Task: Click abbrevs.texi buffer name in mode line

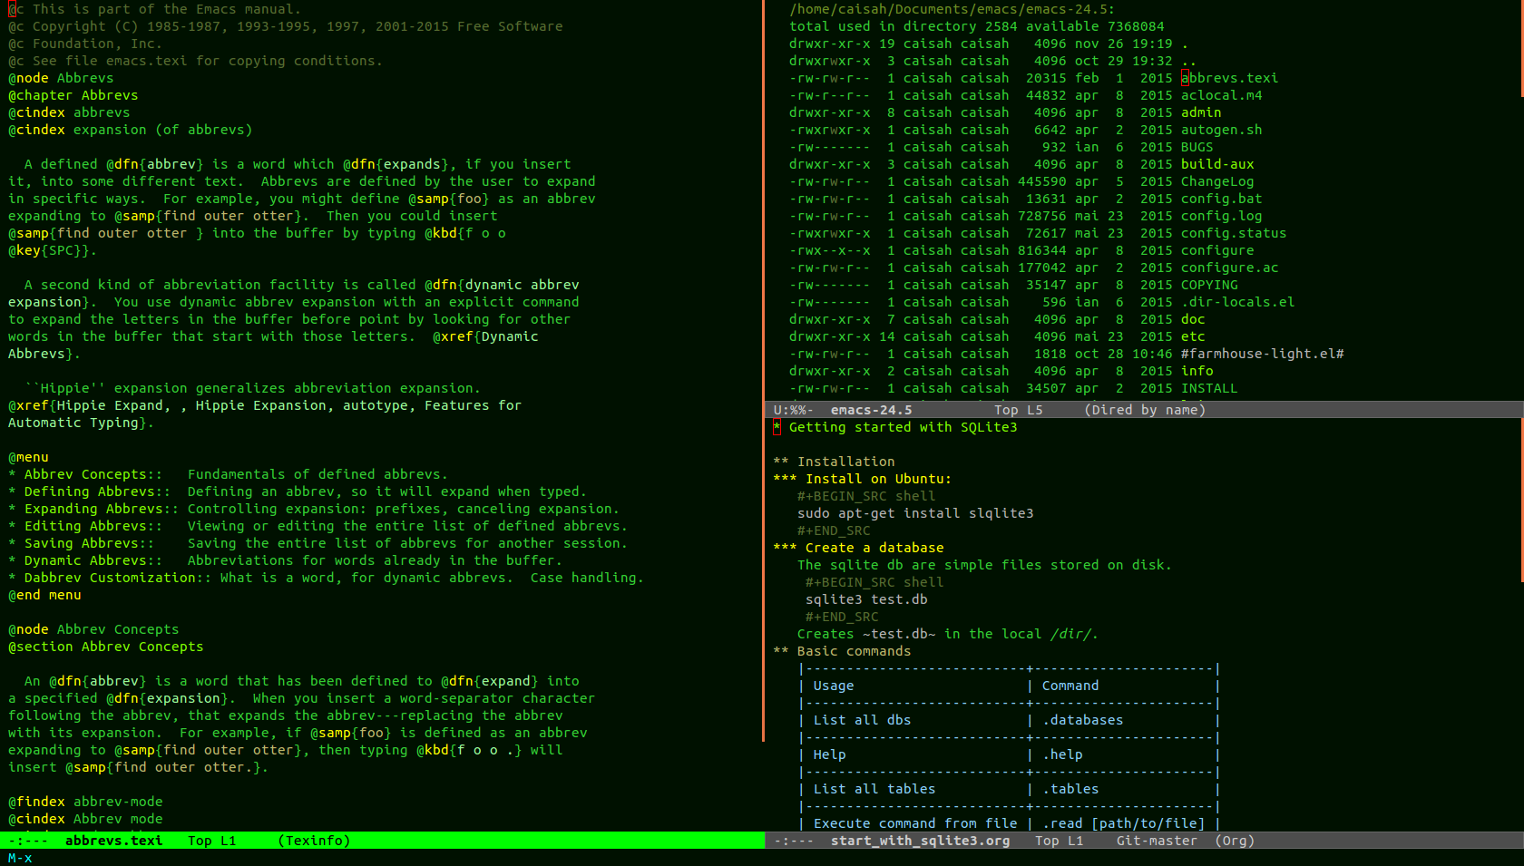Action: [114, 841]
